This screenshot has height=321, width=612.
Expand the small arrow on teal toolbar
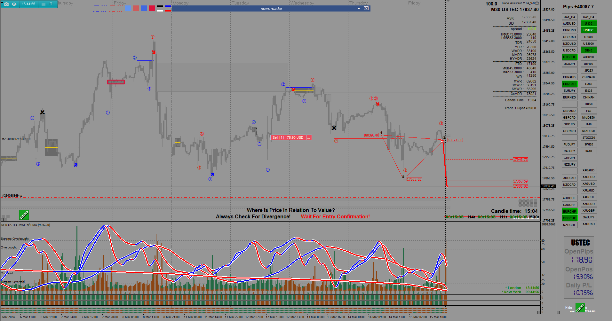[2, 3]
